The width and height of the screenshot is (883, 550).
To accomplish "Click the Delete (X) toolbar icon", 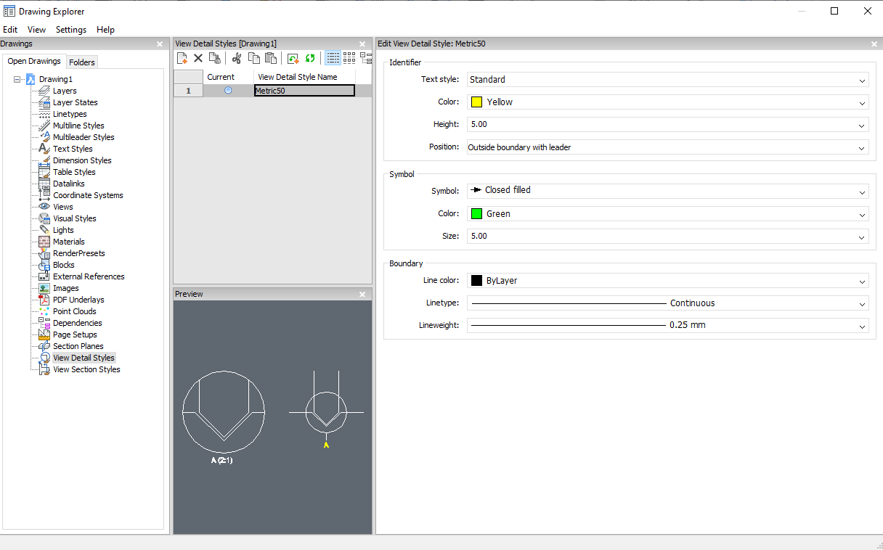I will [198, 58].
